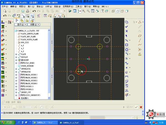Open the 显示 dropdown in model tree

click(21, 24)
